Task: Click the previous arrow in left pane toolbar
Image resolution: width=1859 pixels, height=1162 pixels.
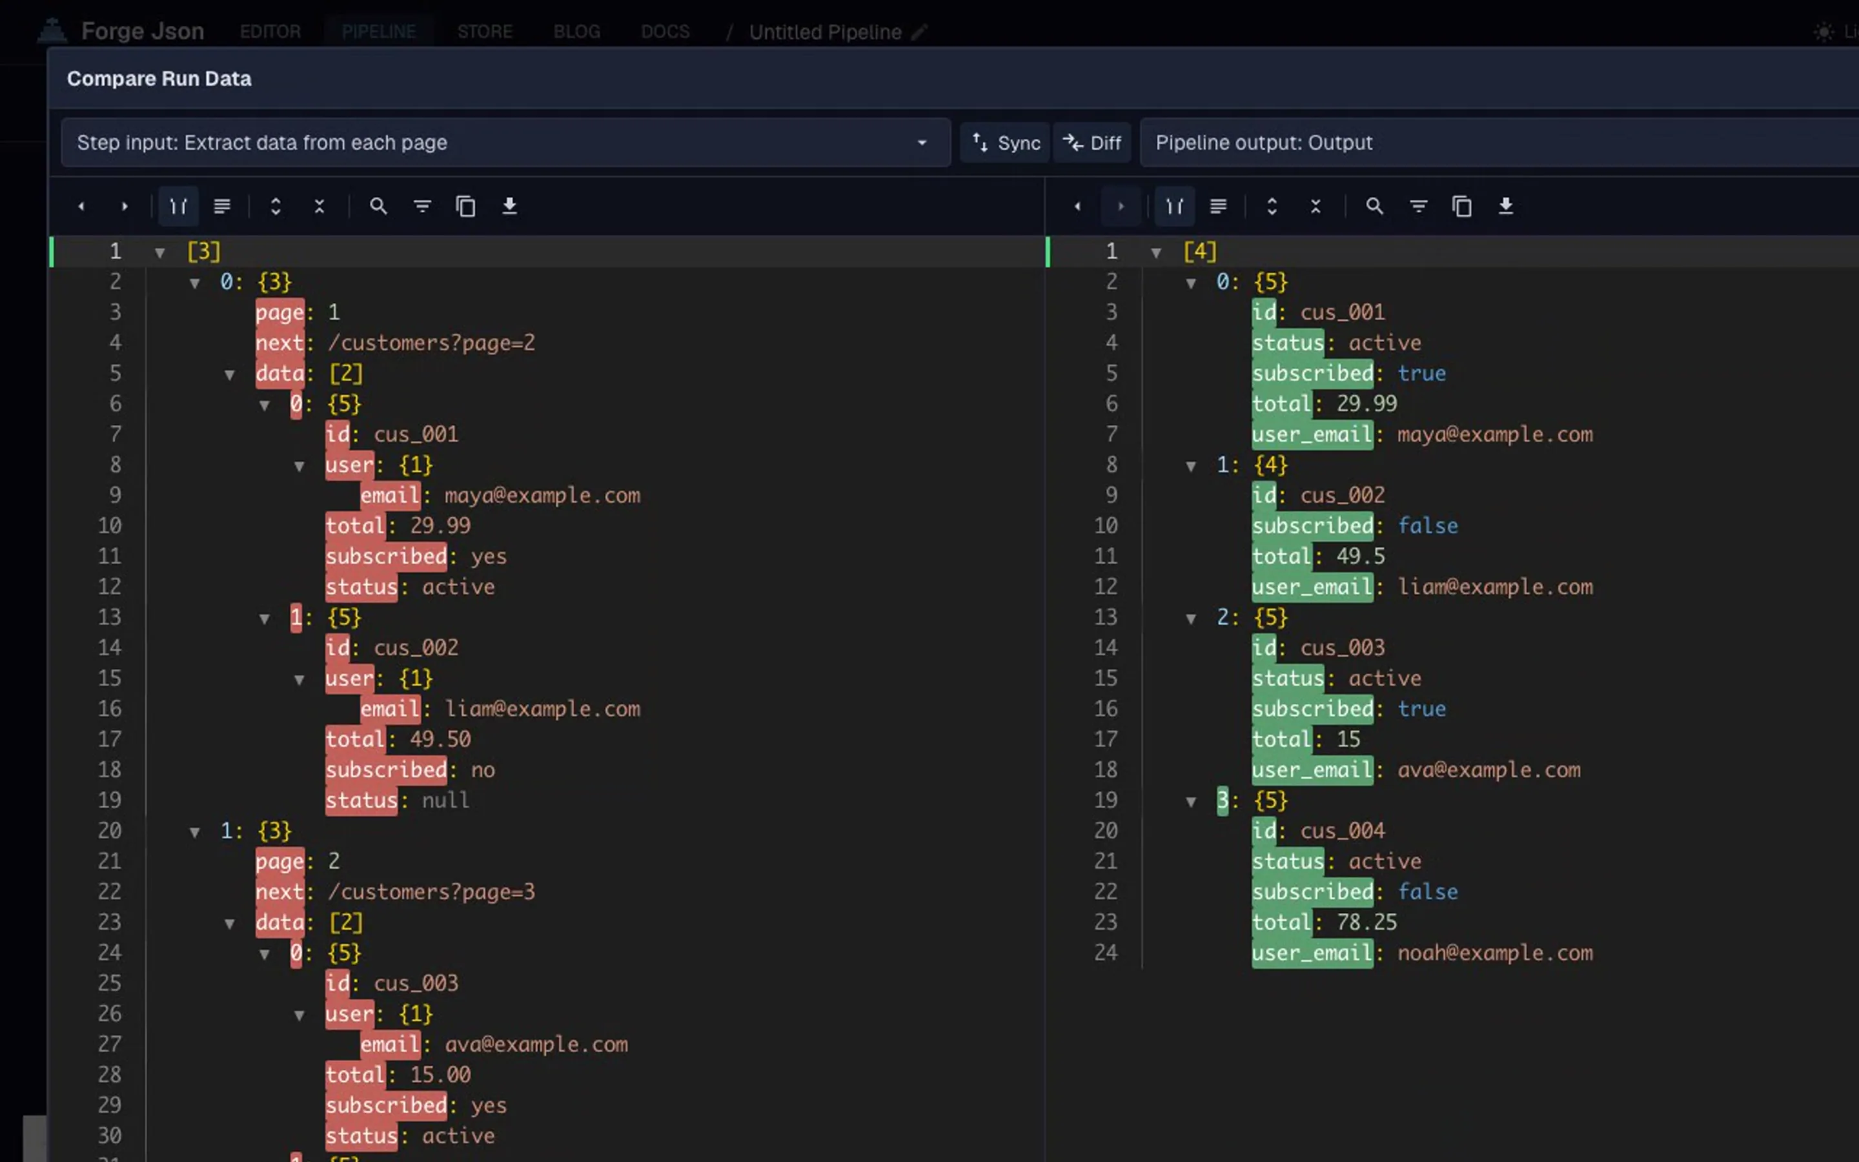Action: [81, 206]
